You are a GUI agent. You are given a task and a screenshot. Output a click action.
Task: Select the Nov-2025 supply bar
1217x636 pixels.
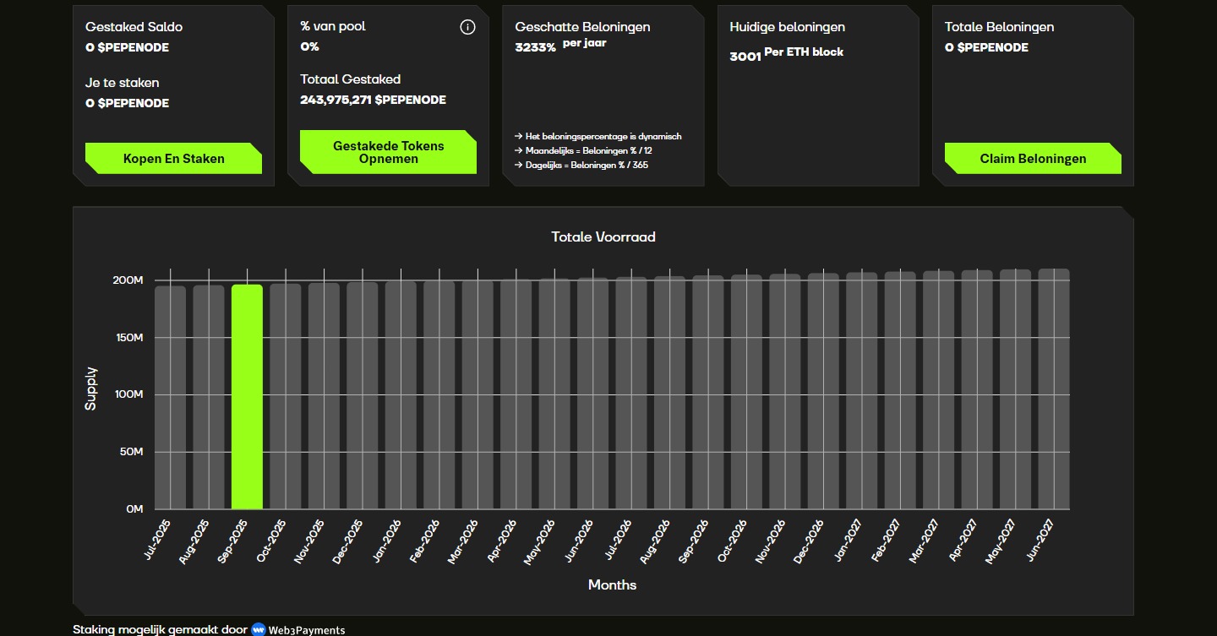pos(324,396)
